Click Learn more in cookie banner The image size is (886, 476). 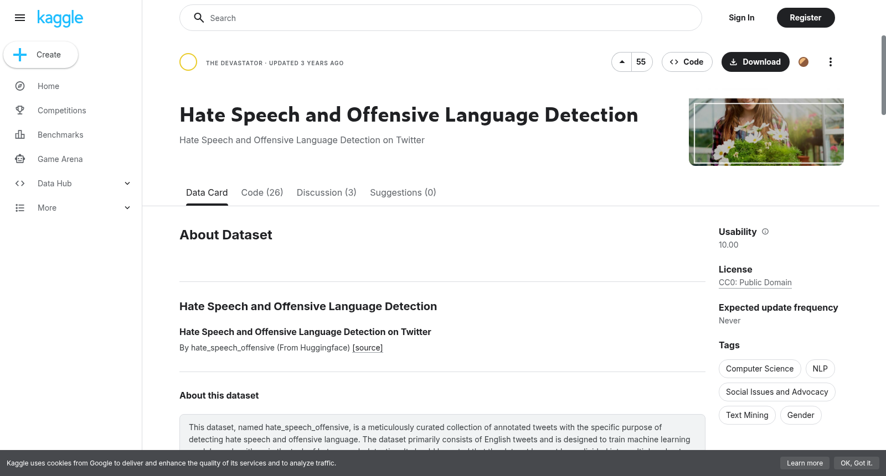(805, 463)
